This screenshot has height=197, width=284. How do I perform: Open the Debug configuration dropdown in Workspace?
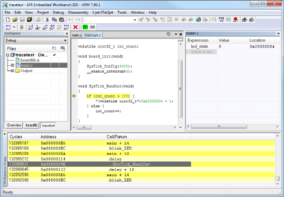64,41
